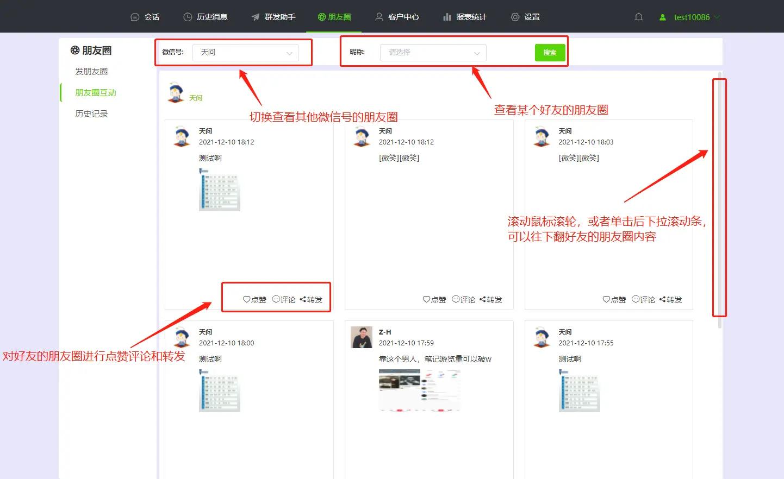The height and width of the screenshot is (479, 784).
Task: Click the 会话 chat bubble icon
Action: pos(135,17)
